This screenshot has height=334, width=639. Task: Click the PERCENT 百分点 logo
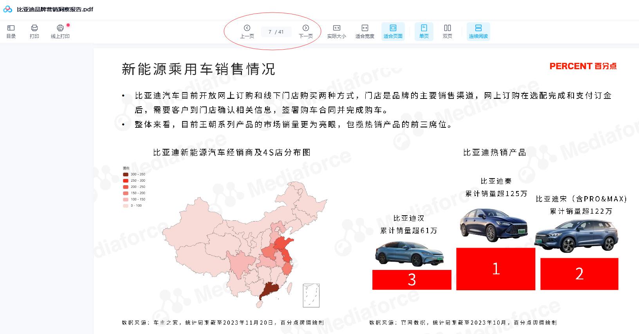tap(583, 66)
